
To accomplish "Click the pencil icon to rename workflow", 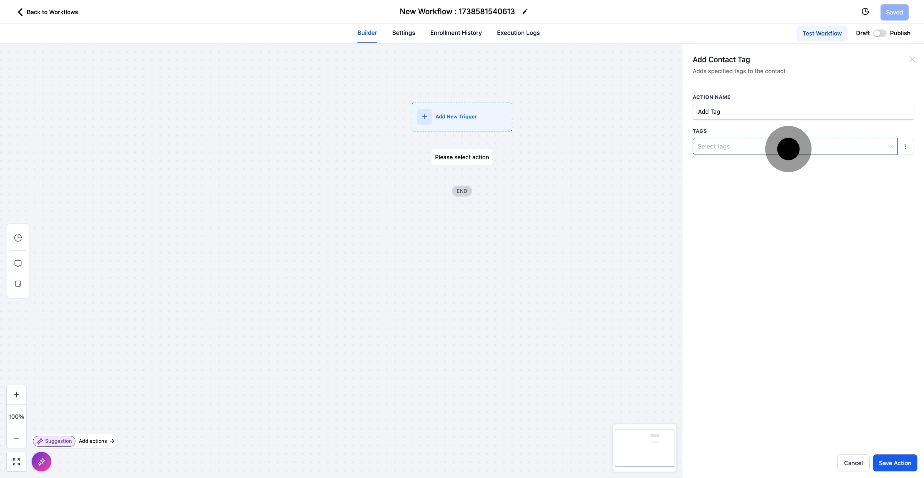I will point(525,12).
